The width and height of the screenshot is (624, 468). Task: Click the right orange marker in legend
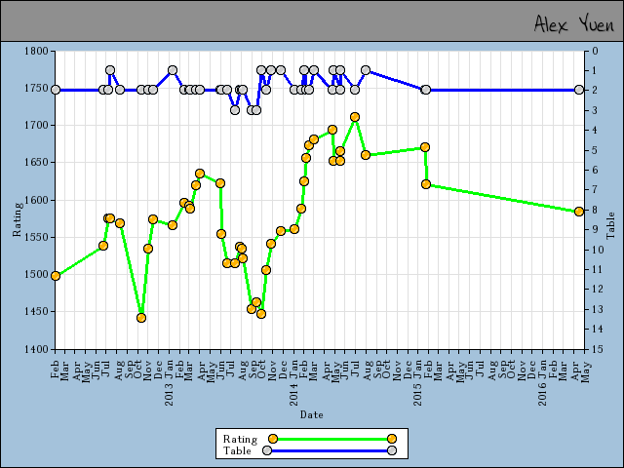[x=391, y=439]
